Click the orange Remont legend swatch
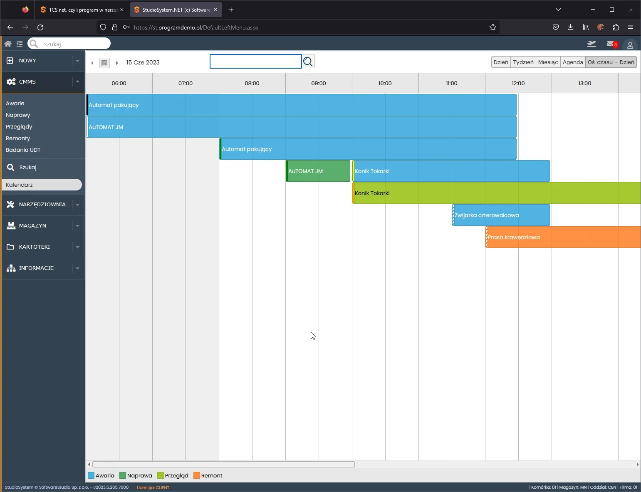641x492 pixels. pos(197,475)
